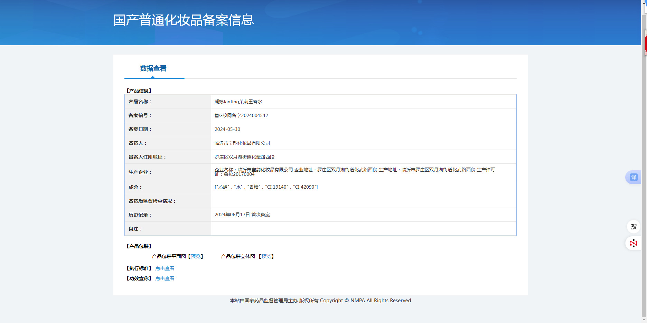Click the 成分: row label
Image resolution: width=647 pixels, height=323 pixels.
pos(135,187)
